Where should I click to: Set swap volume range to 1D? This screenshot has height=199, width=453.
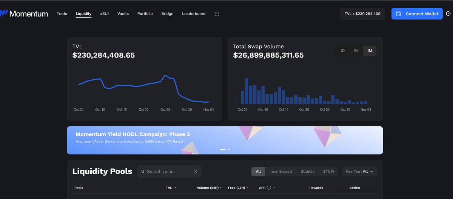[342, 50]
